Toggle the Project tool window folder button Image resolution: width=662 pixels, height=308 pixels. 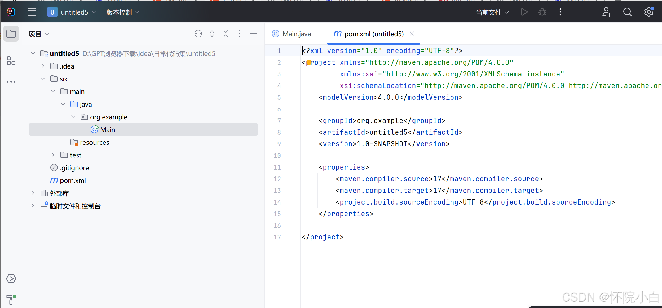tap(11, 34)
